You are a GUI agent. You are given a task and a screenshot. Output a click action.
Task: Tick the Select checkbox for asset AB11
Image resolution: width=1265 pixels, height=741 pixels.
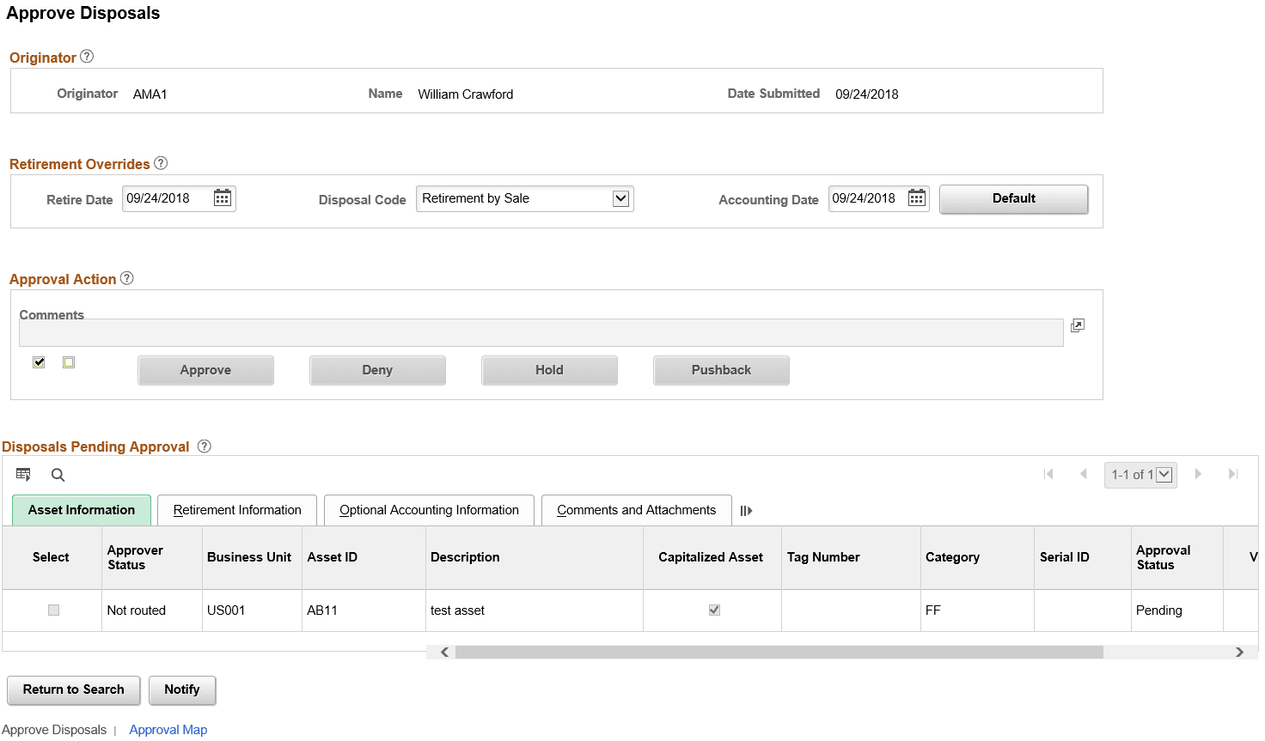[53, 610]
